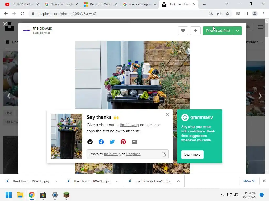View site information via lock icon
269x201 pixels.
click(x=33, y=14)
